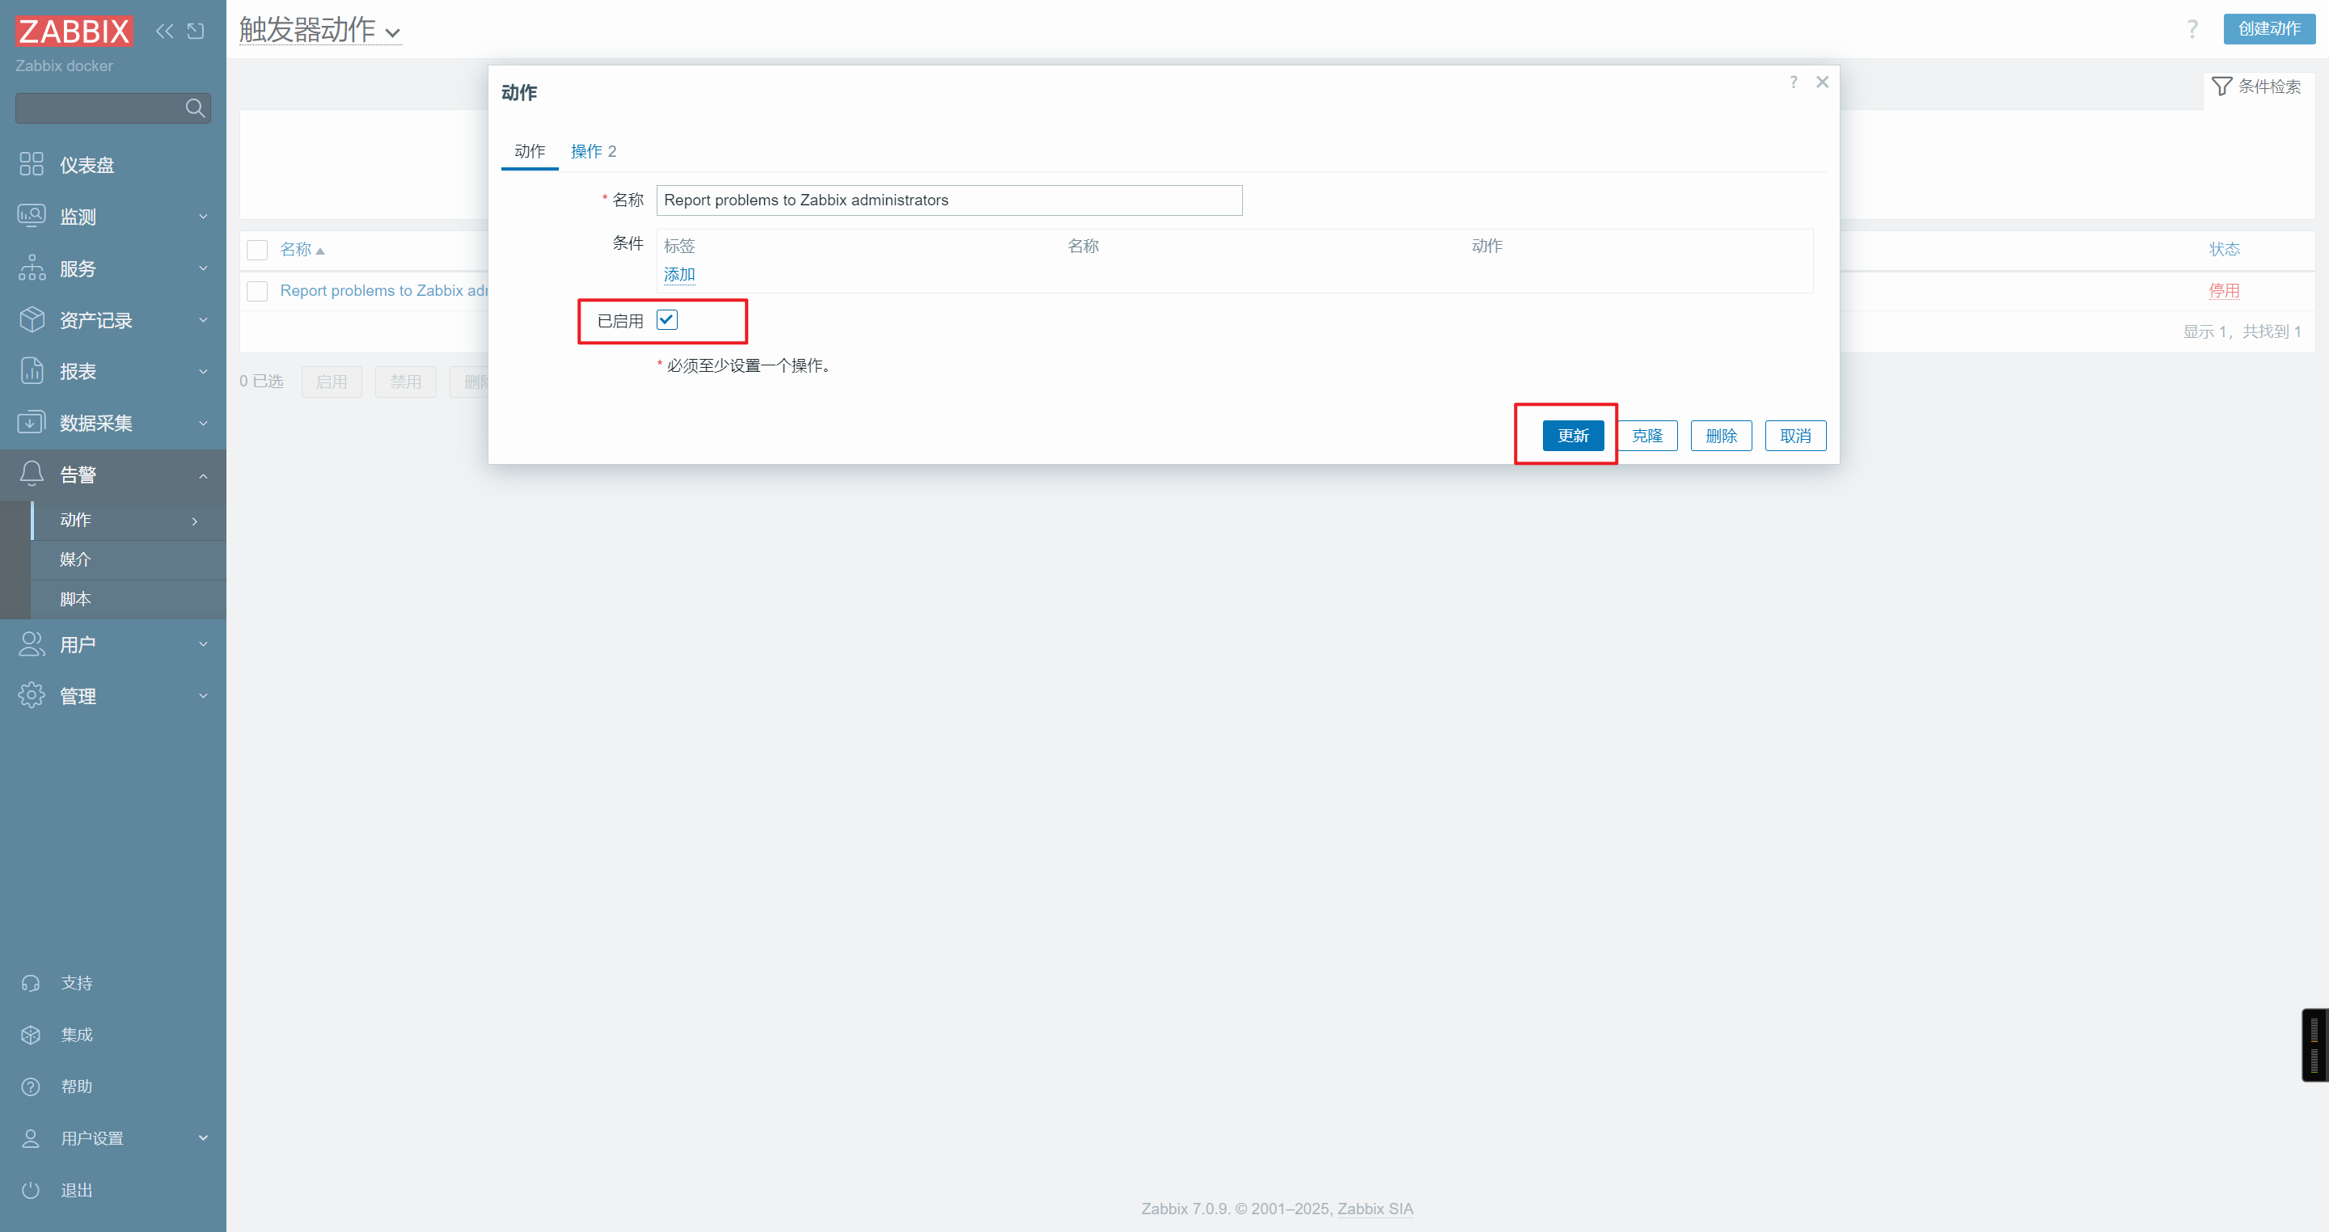Uncheck the 已启用 checkbox

667,320
